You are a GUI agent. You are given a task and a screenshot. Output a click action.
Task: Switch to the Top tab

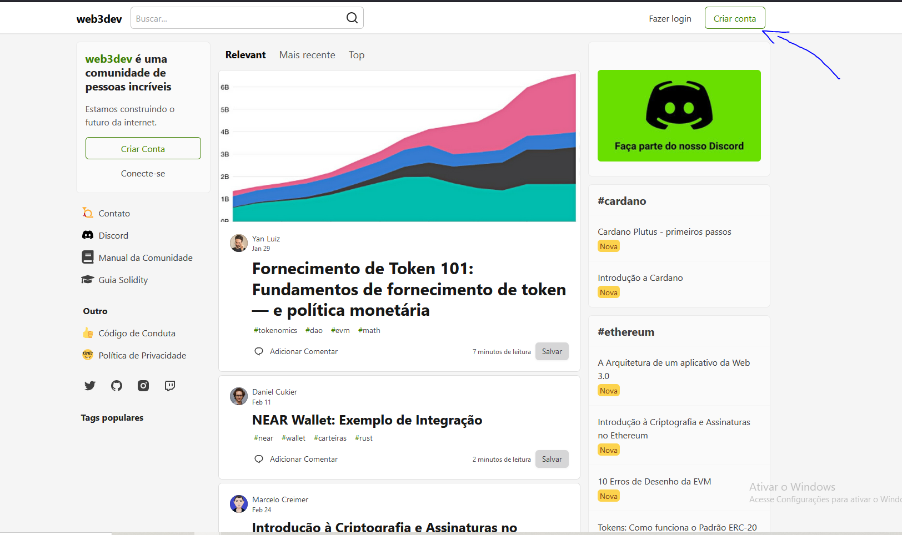(x=356, y=54)
